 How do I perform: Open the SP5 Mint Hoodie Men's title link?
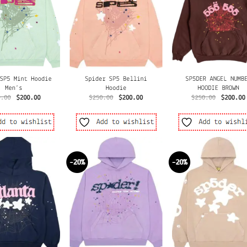(x=25, y=83)
